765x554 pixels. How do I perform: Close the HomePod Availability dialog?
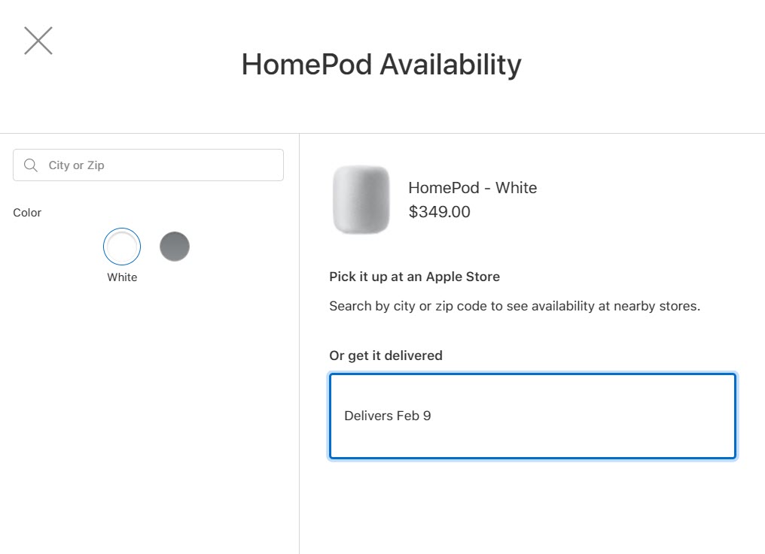coord(38,41)
